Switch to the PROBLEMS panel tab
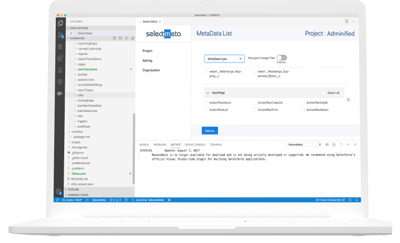 click(160, 144)
